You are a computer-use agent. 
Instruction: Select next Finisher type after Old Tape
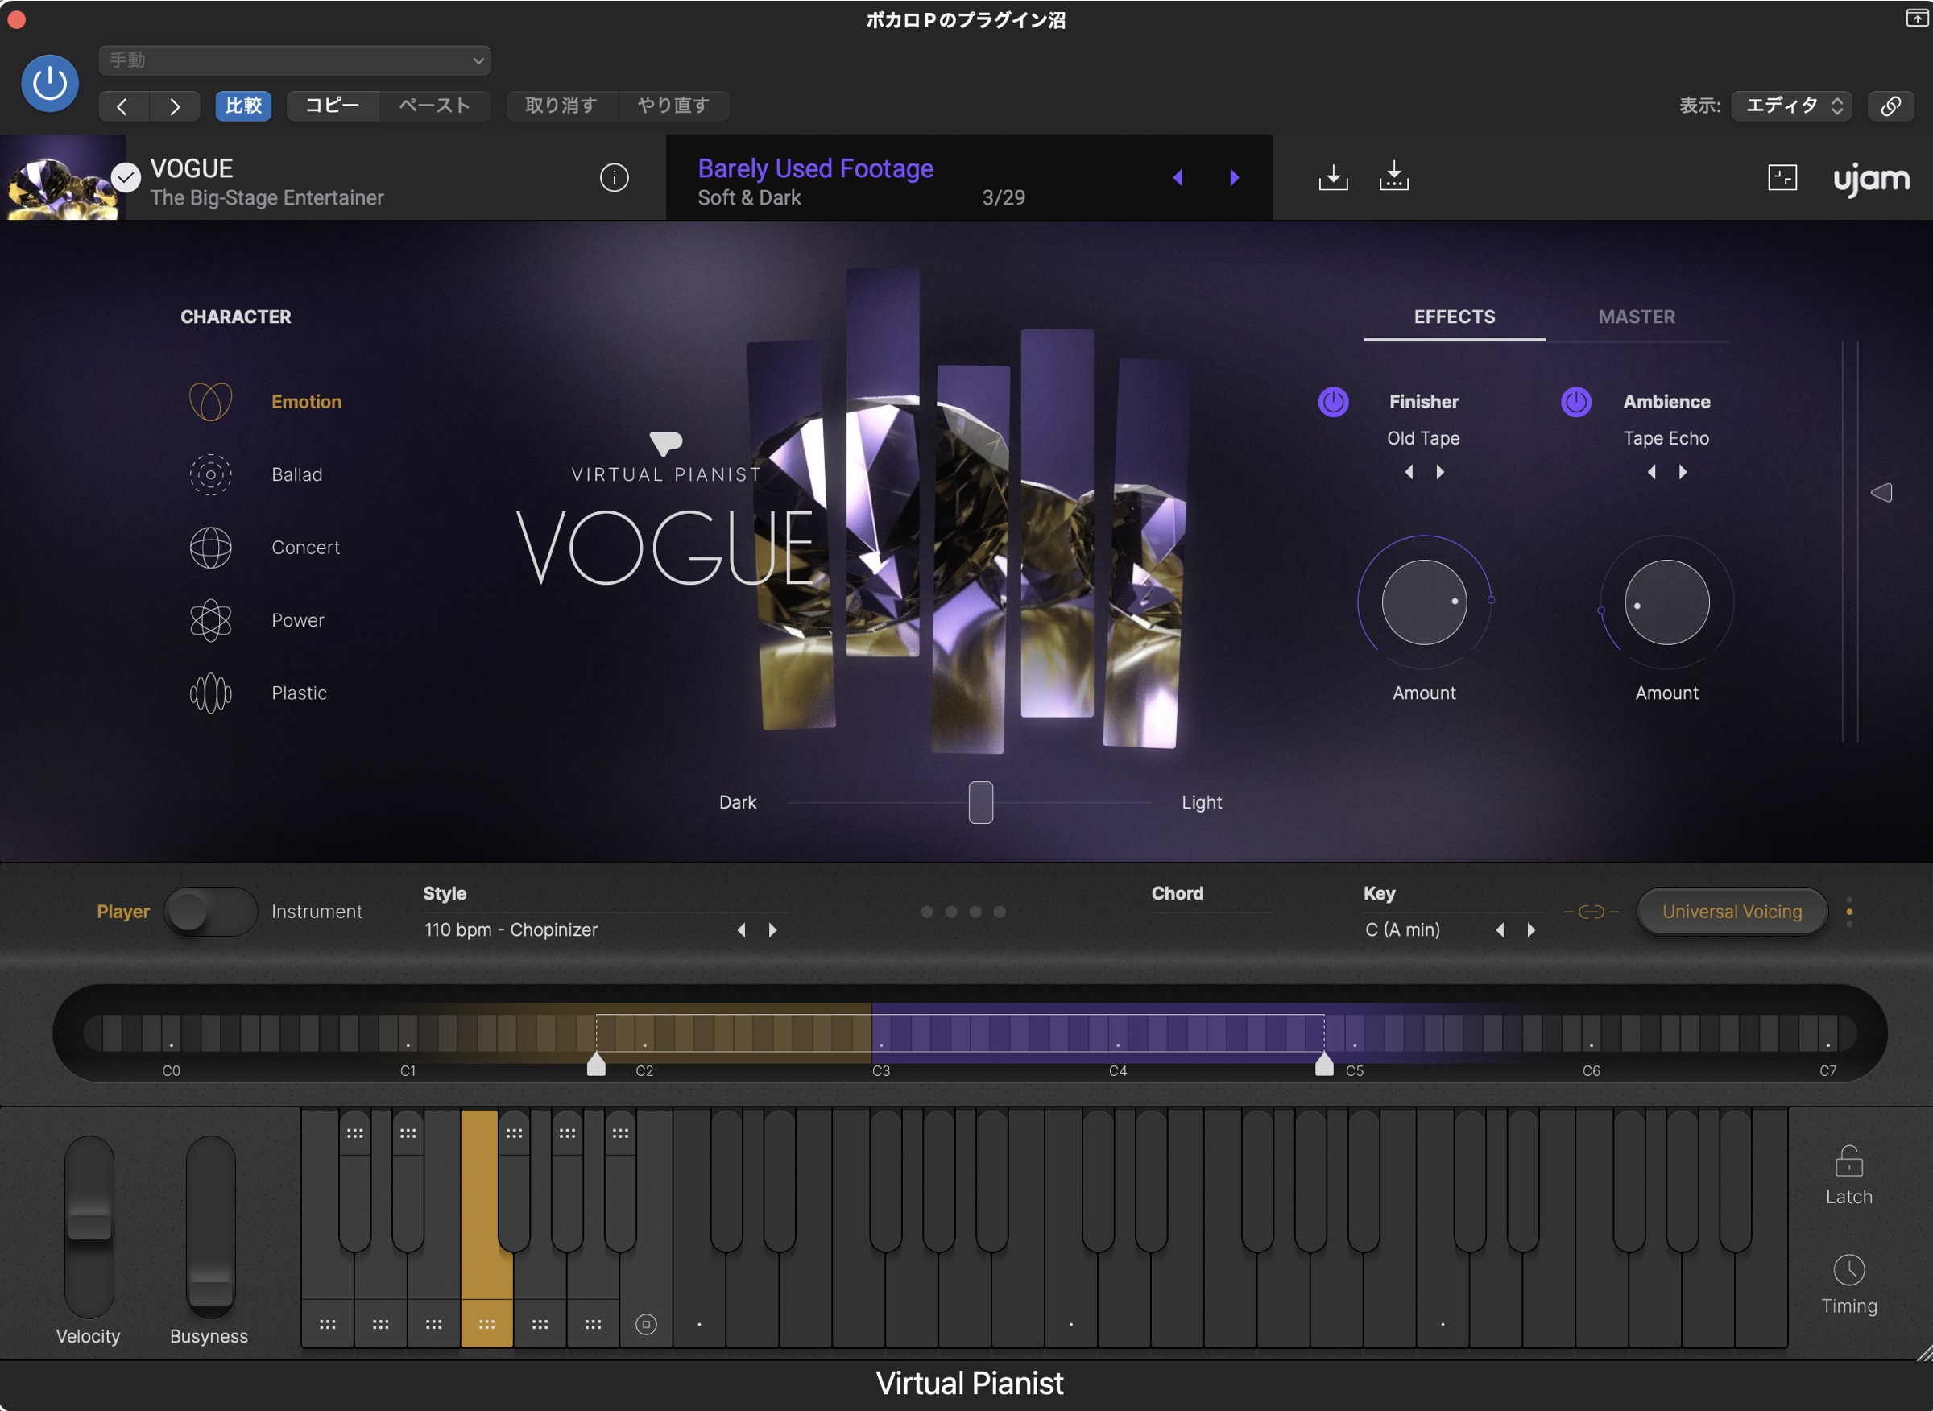[1440, 472]
